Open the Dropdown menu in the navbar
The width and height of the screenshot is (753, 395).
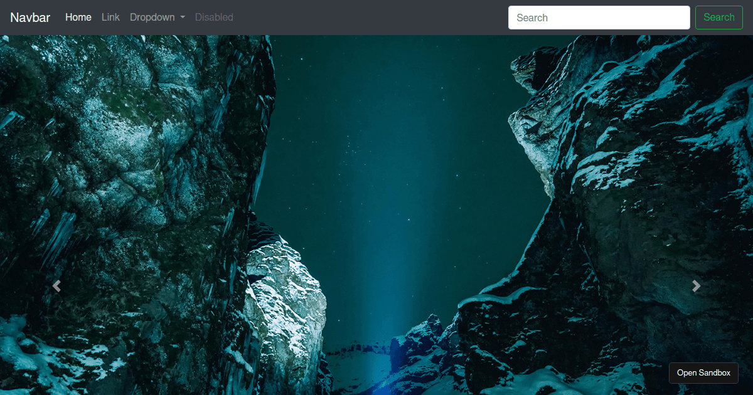point(157,18)
